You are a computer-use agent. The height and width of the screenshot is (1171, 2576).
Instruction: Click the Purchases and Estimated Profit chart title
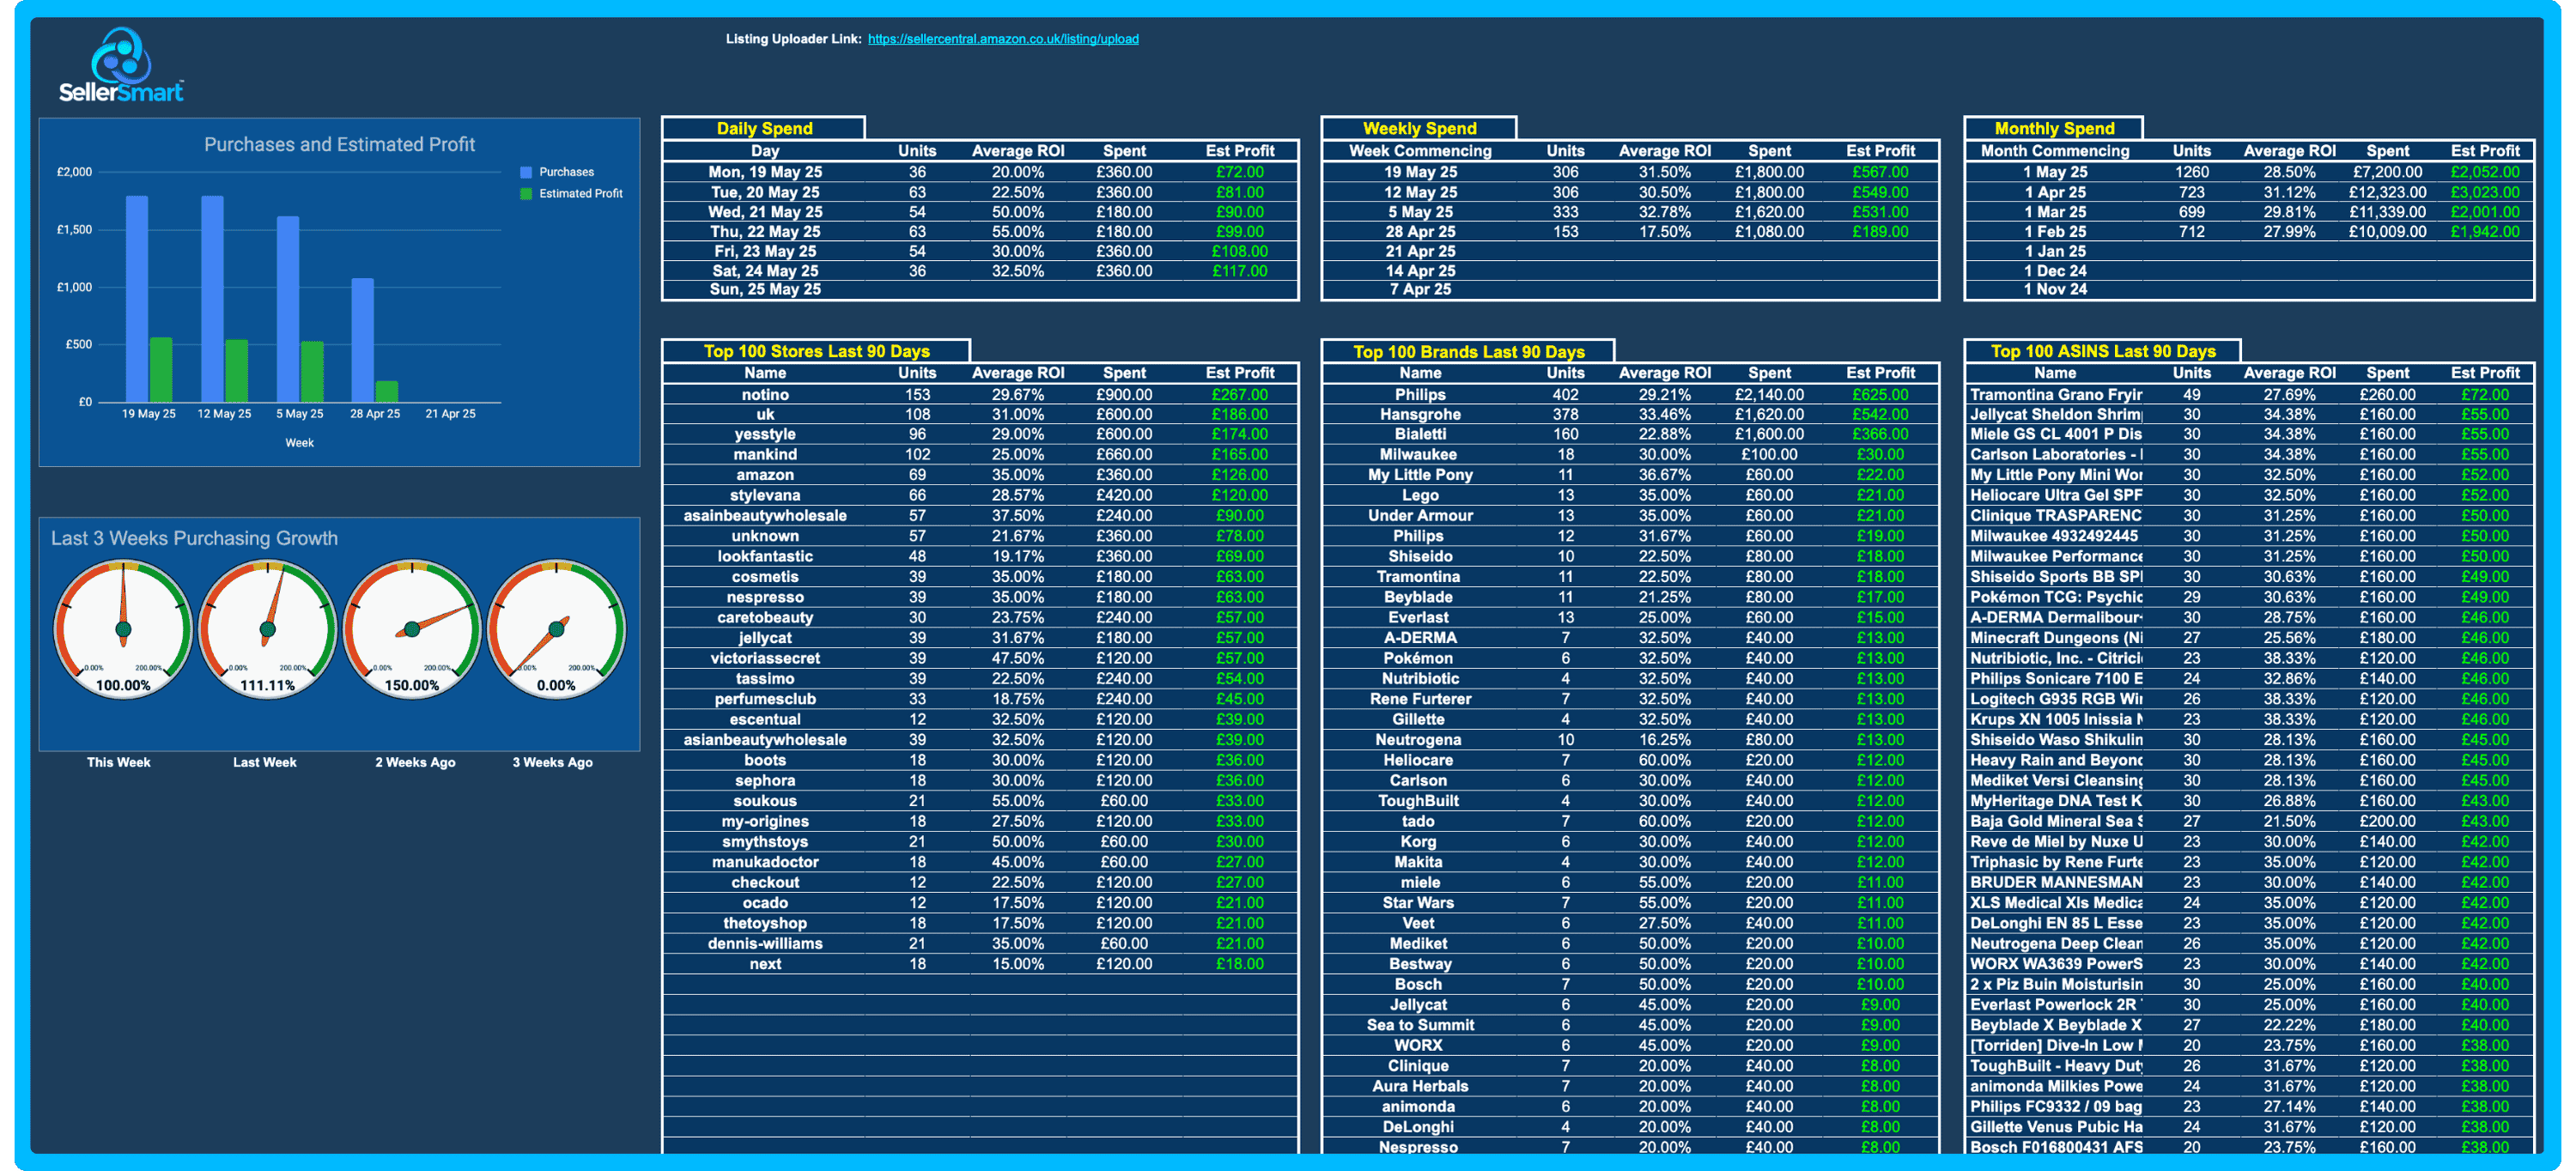339,144
